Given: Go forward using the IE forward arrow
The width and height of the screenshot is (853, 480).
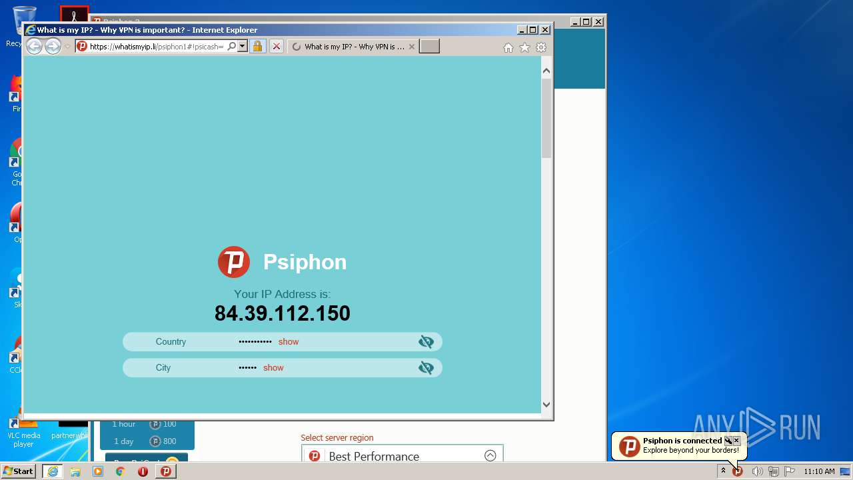Looking at the screenshot, I should pyautogui.click(x=53, y=47).
